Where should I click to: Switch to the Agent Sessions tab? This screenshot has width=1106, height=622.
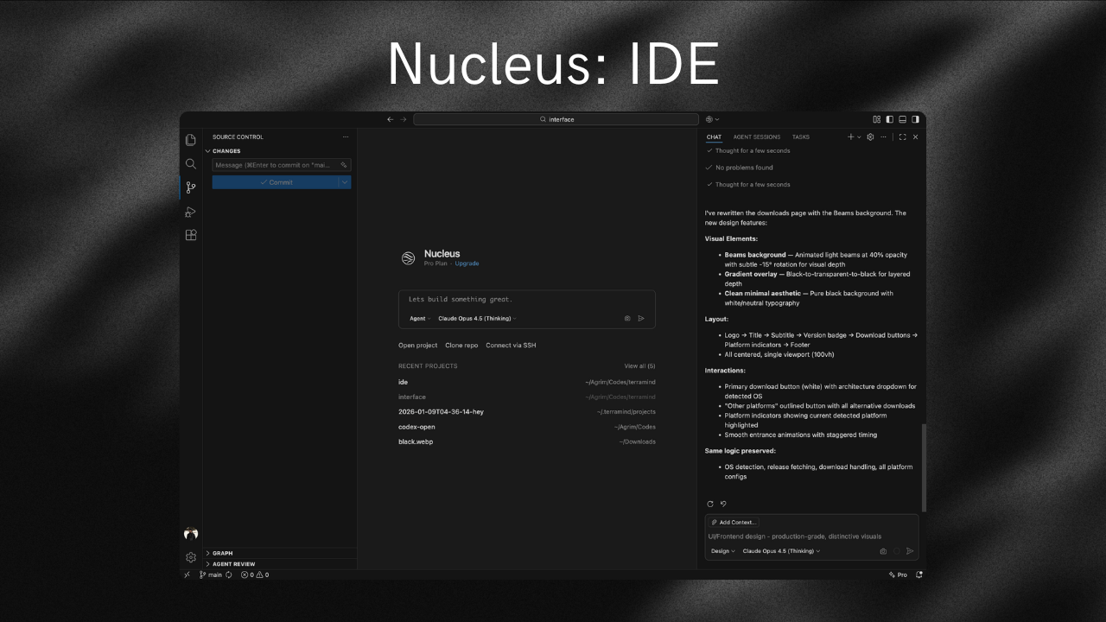(757, 136)
